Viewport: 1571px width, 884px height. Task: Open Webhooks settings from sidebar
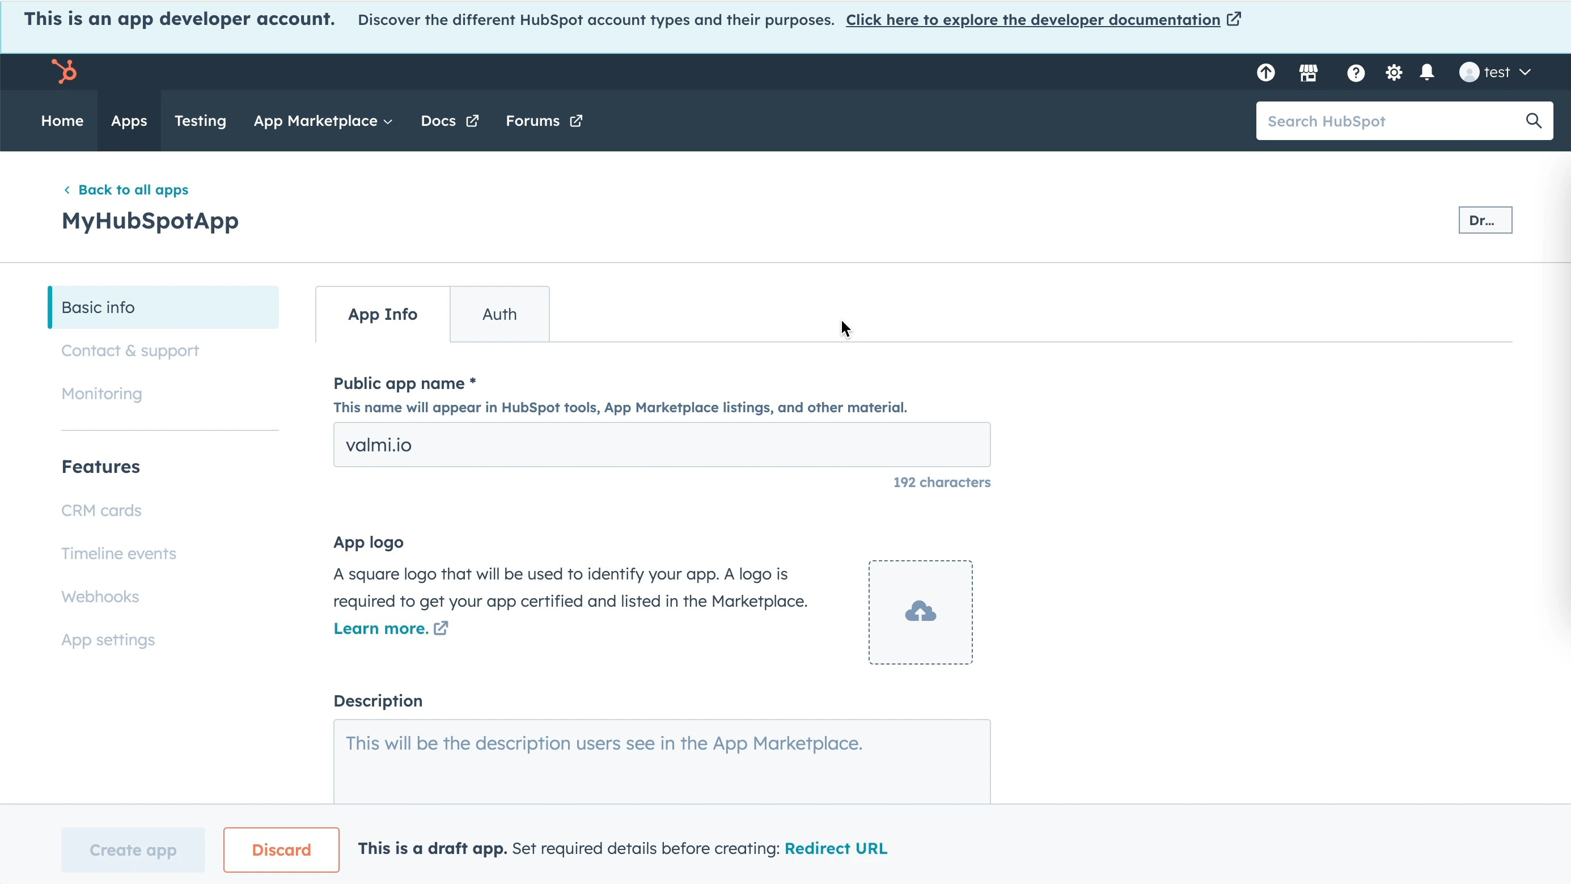(x=99, y=596)
